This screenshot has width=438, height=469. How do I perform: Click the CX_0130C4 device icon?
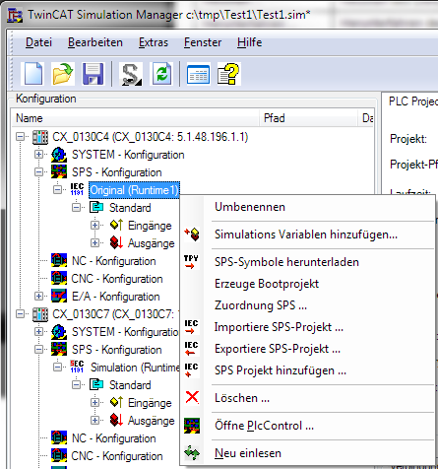point(40,137)
